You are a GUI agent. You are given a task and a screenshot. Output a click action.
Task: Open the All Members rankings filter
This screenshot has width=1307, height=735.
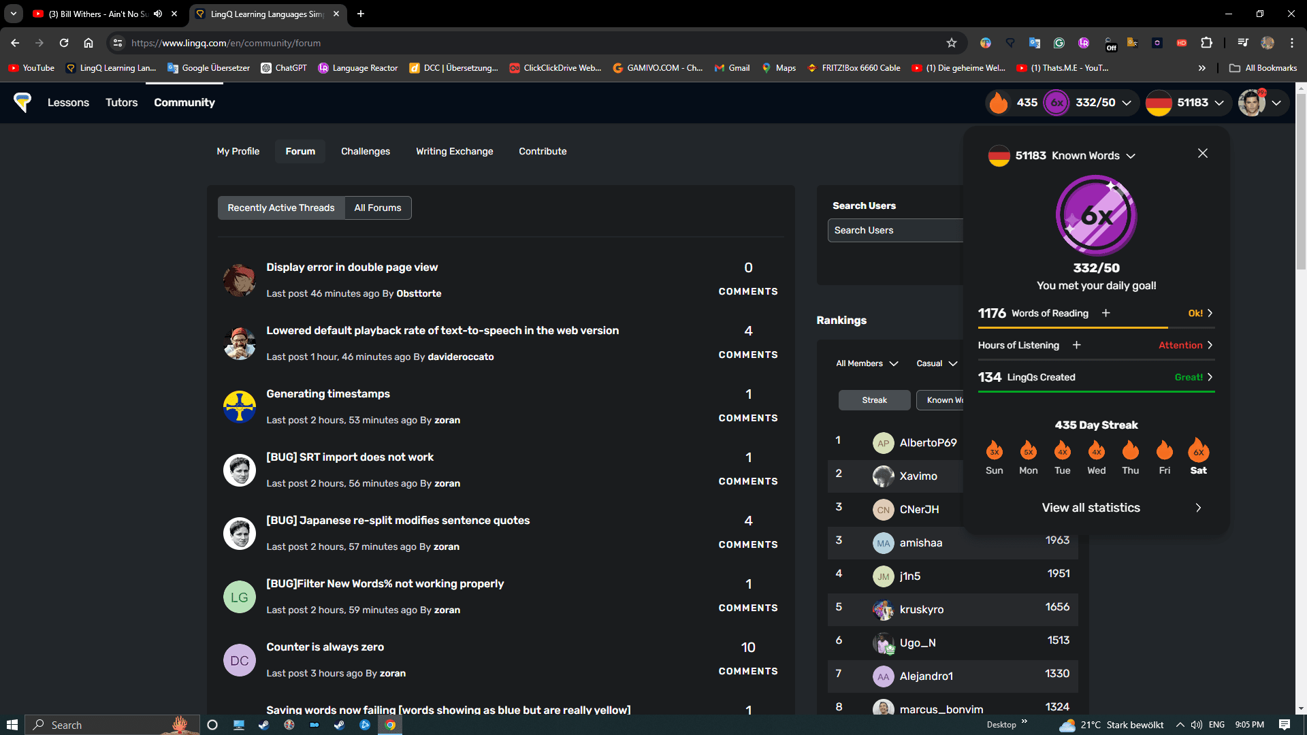[867, 363]
